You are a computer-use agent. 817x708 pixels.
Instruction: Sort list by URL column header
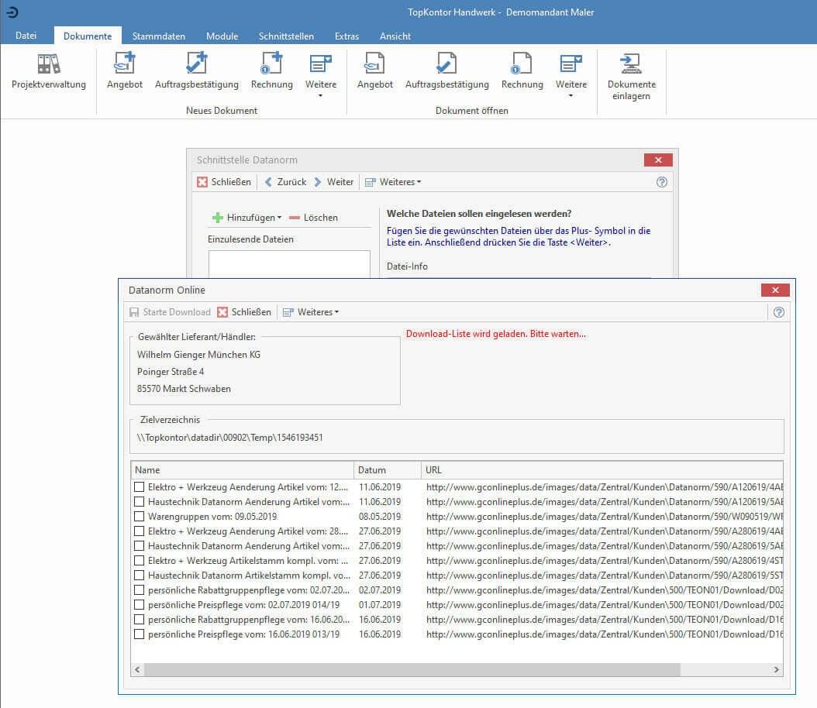[602, 469]
